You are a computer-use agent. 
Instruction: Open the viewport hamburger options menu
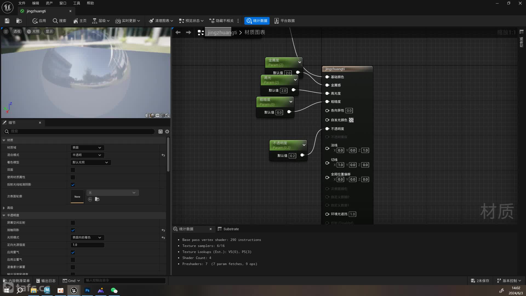(x=6, y=32)
